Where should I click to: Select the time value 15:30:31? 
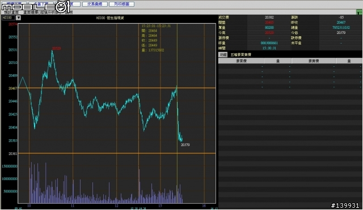(x=269, y=48)
